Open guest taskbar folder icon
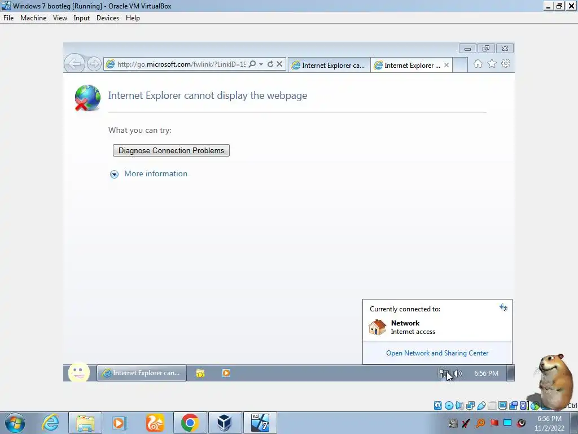 [200, 373]
